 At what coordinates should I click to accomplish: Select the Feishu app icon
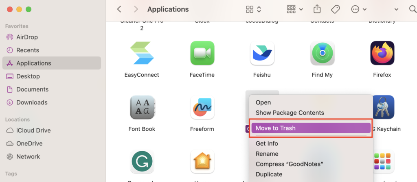point(262,54)
